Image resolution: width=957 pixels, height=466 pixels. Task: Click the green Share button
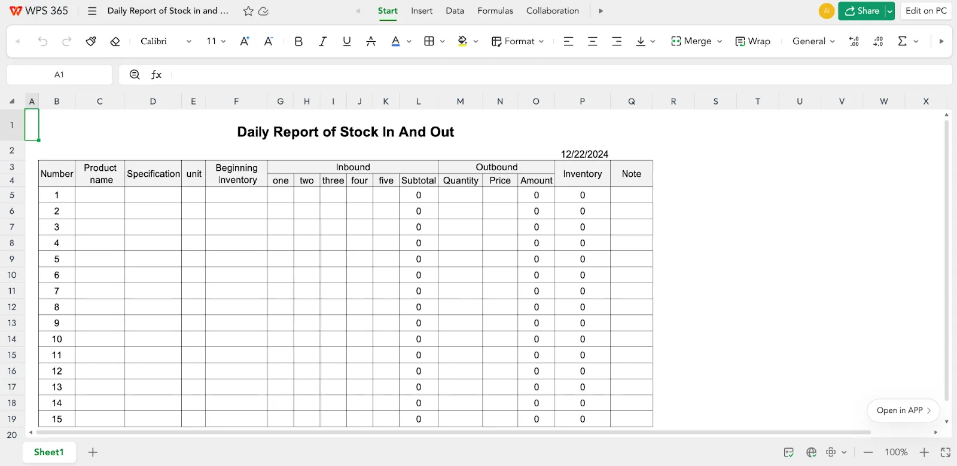(x=861, y=11)
